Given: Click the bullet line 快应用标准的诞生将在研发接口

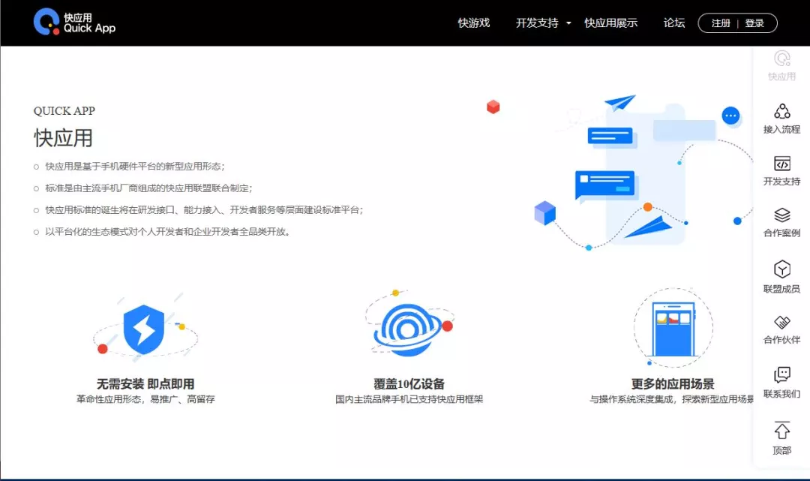Looking at the screenshot, I should point(204,210).
